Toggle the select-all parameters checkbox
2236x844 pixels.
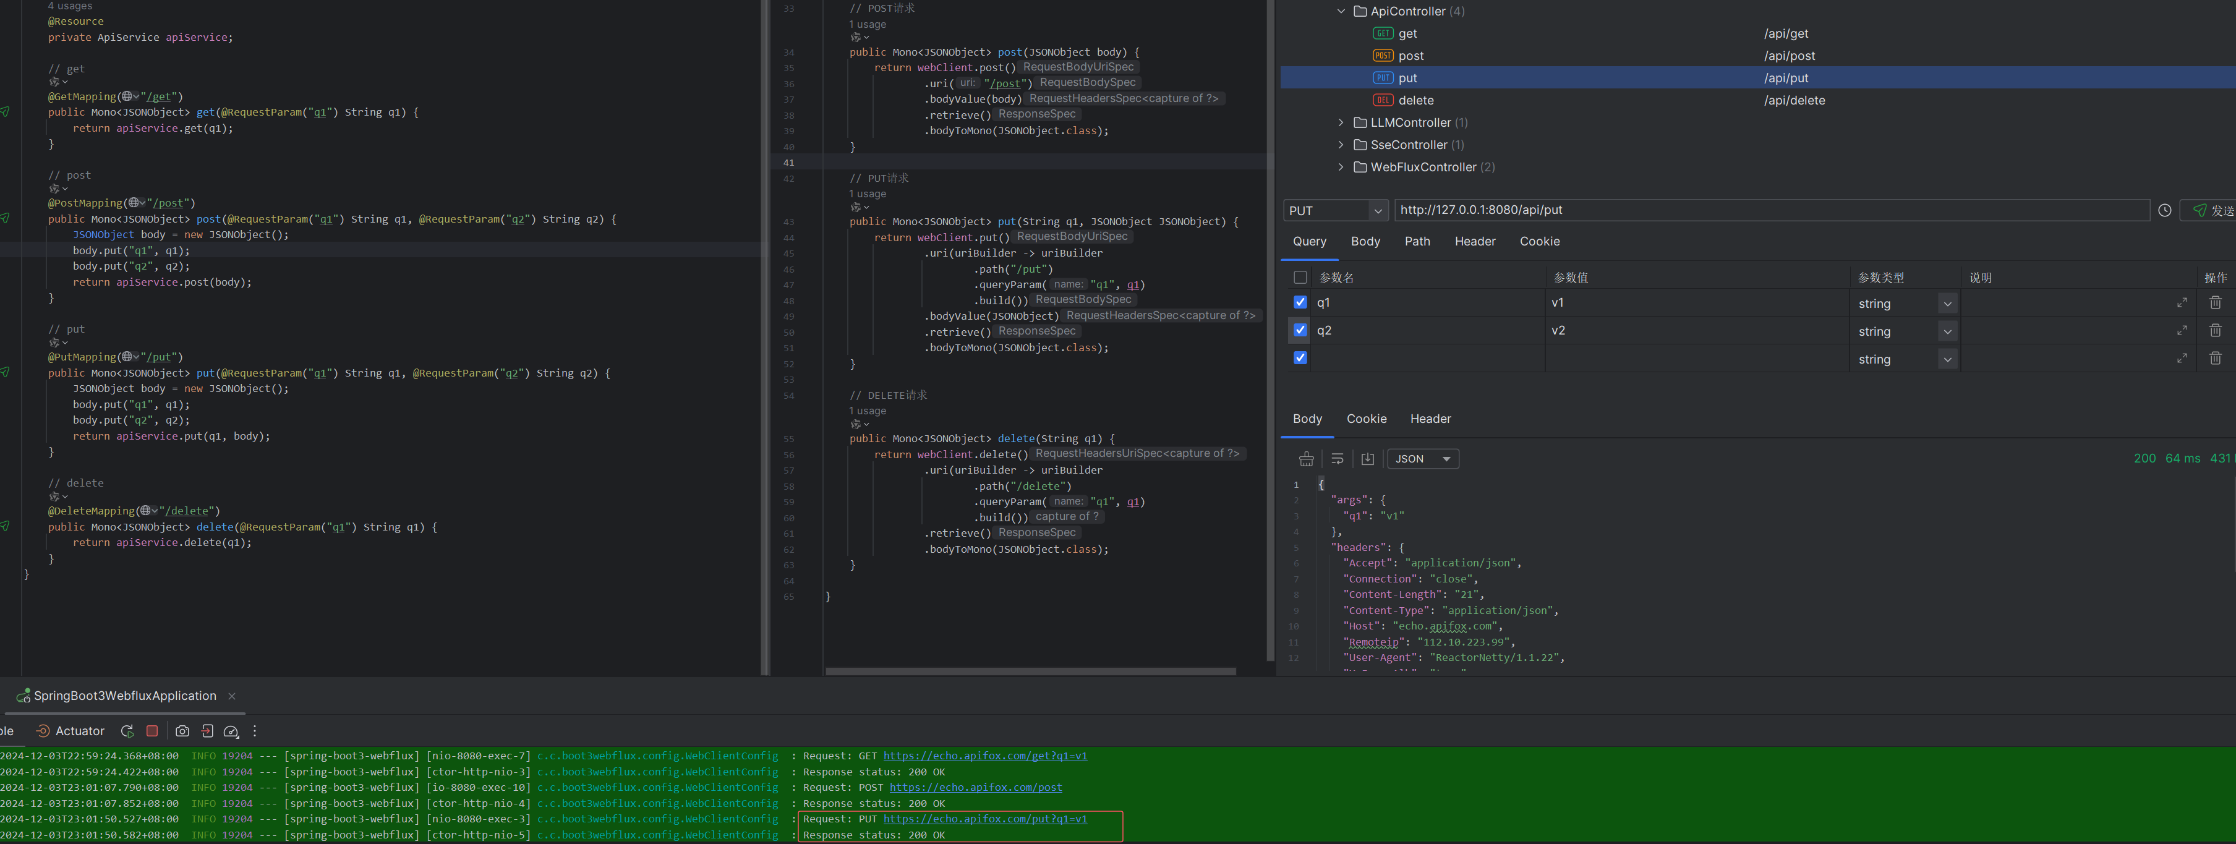coord(1299,278)
